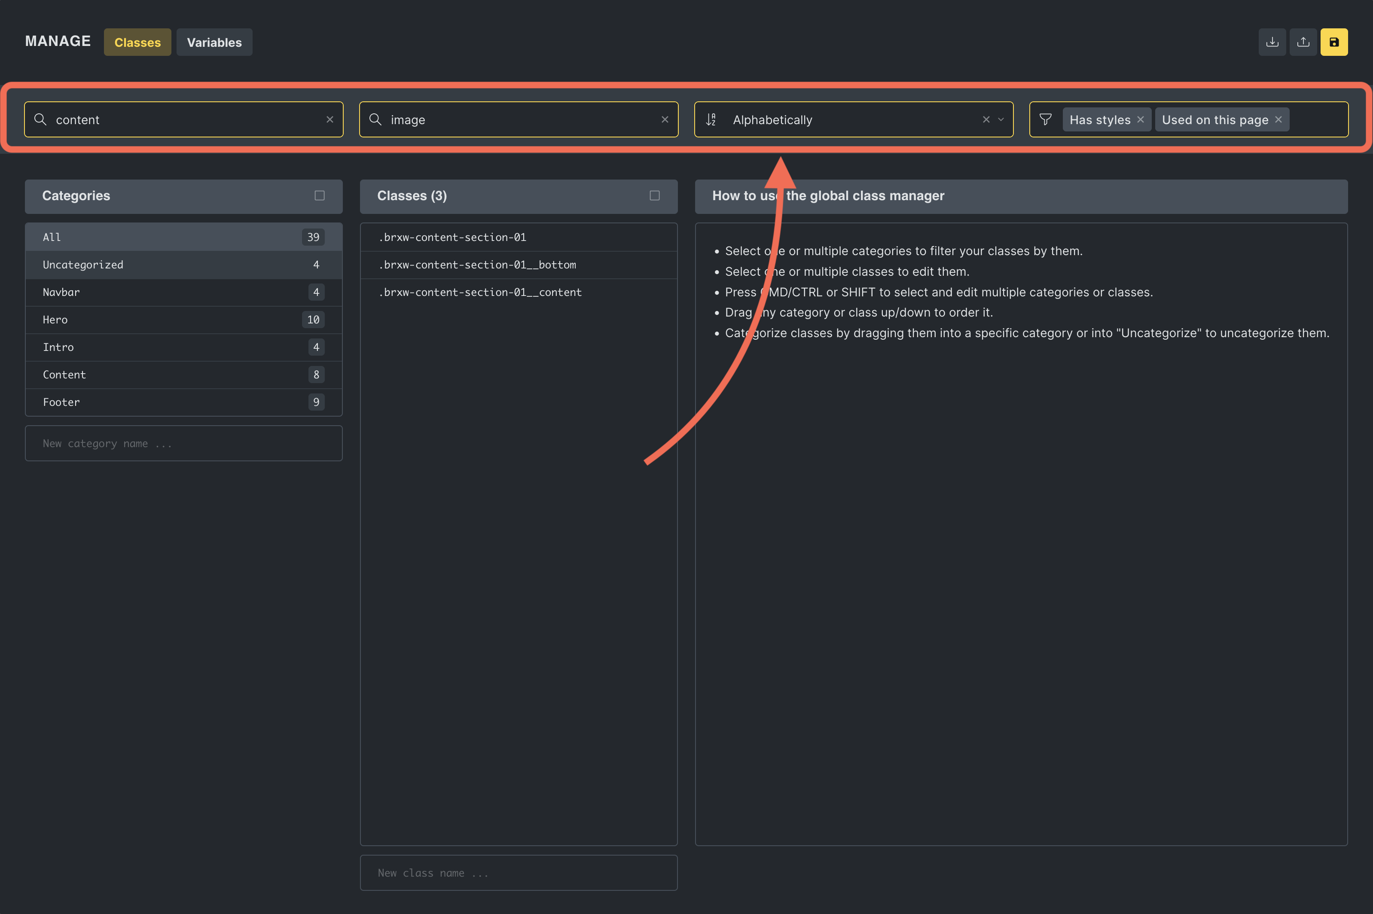Image resolution: width=1373 pixels, height=914 pixels.
Task: Switch to the Variables tab
Action: click(214, 43)
